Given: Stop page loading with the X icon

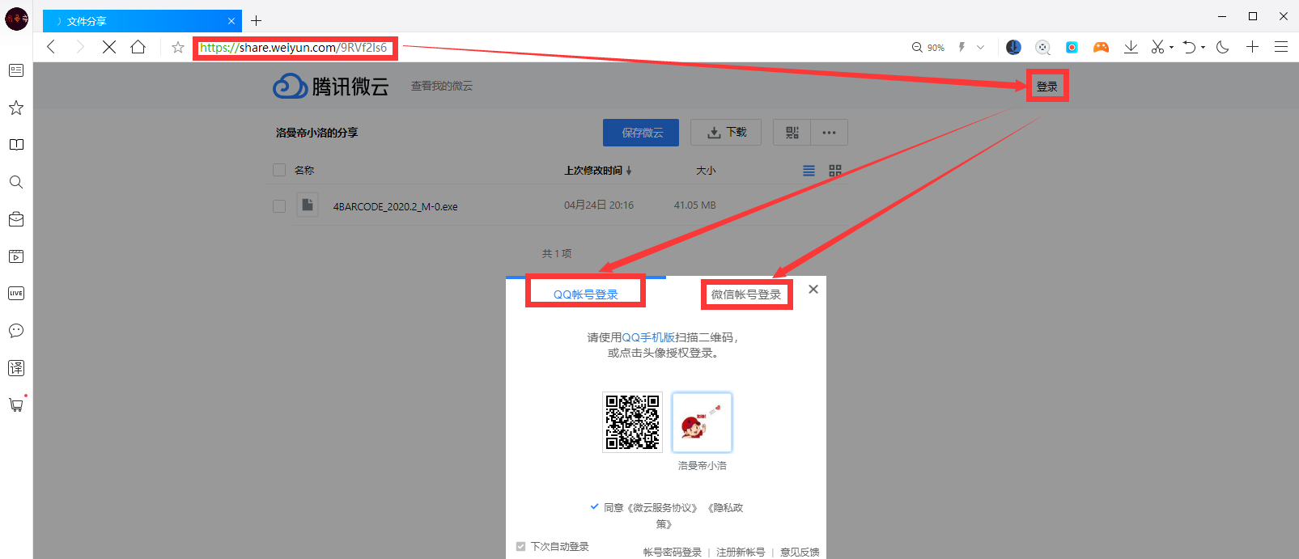Looking at the screenshot, I should point(108,47).
